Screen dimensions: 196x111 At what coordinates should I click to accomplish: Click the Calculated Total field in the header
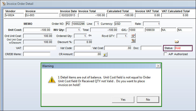pyautogui.click(x=120, y=15)
